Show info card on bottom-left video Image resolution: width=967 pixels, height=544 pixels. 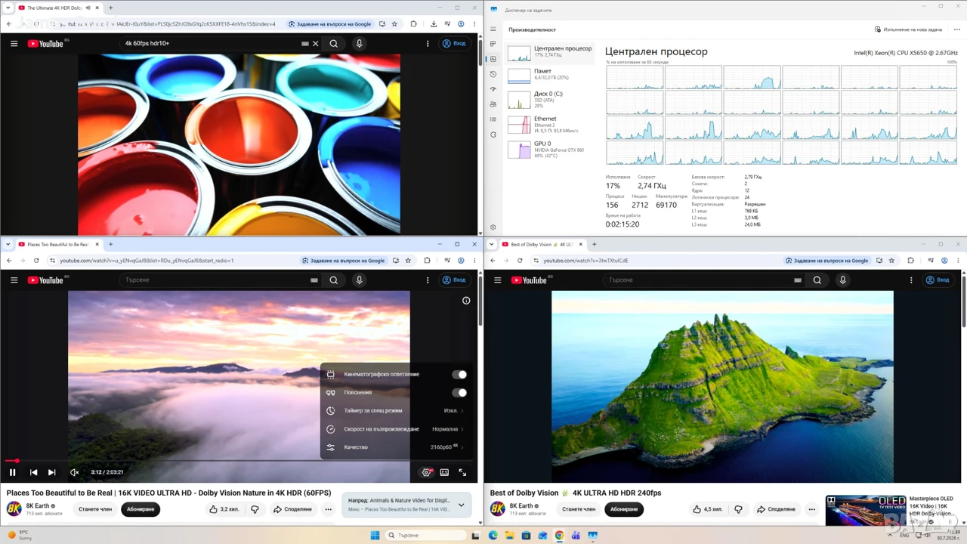[x=466, y=301]
